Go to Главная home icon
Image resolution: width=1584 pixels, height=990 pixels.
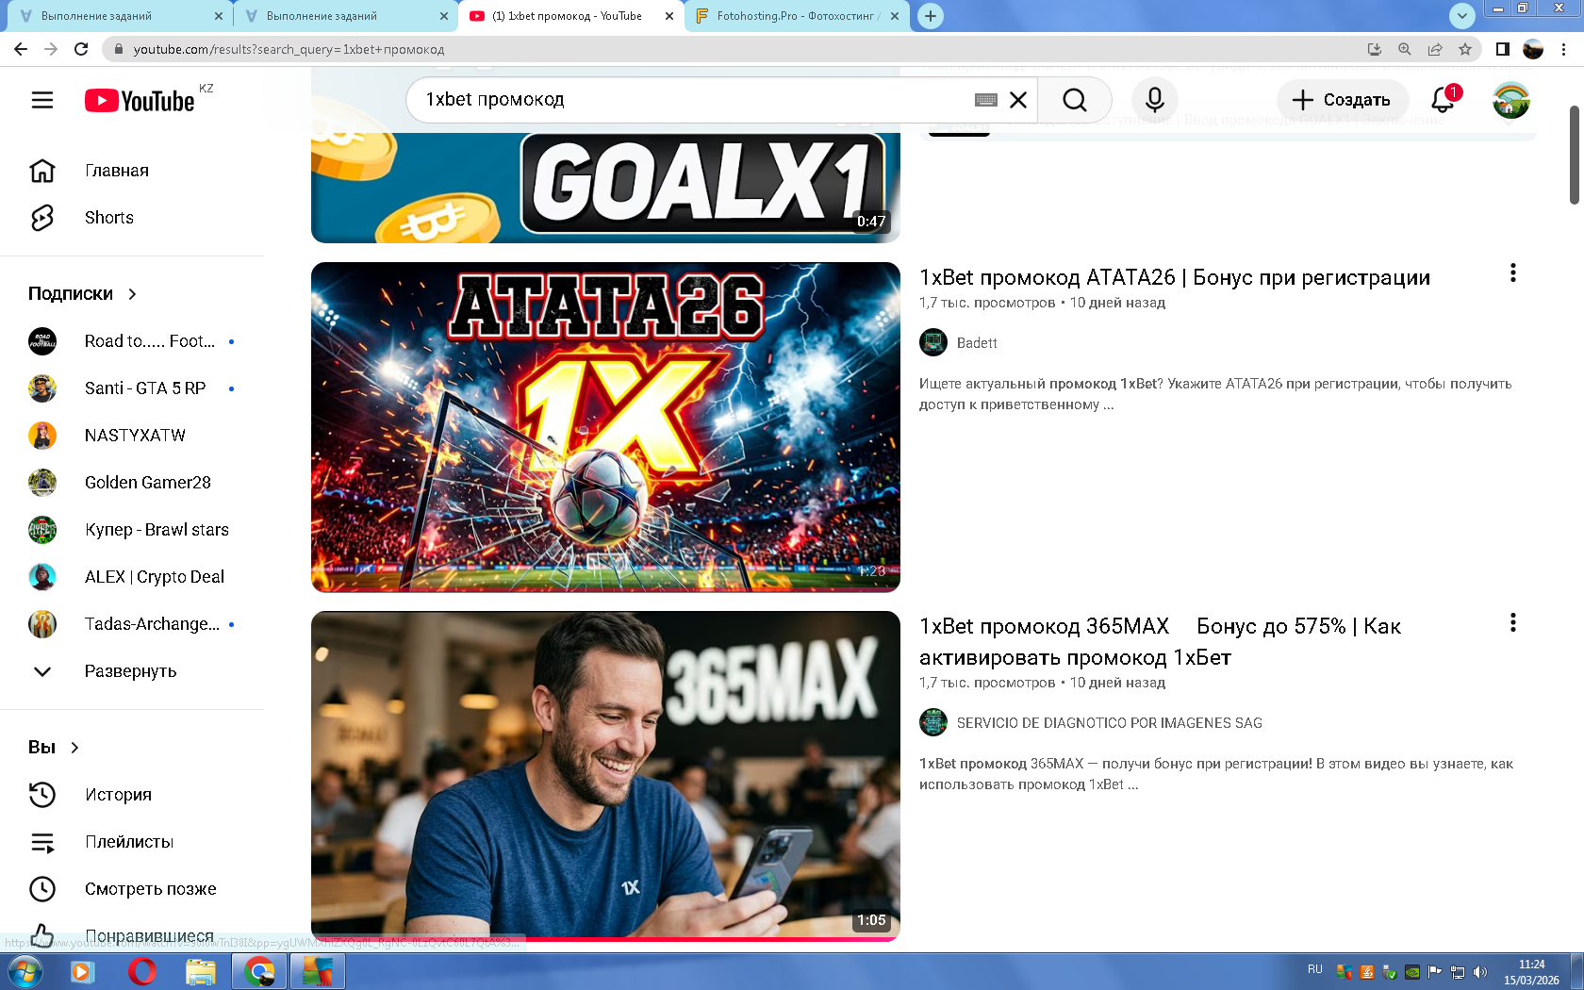pyautogui.click(x=42, y=171)
